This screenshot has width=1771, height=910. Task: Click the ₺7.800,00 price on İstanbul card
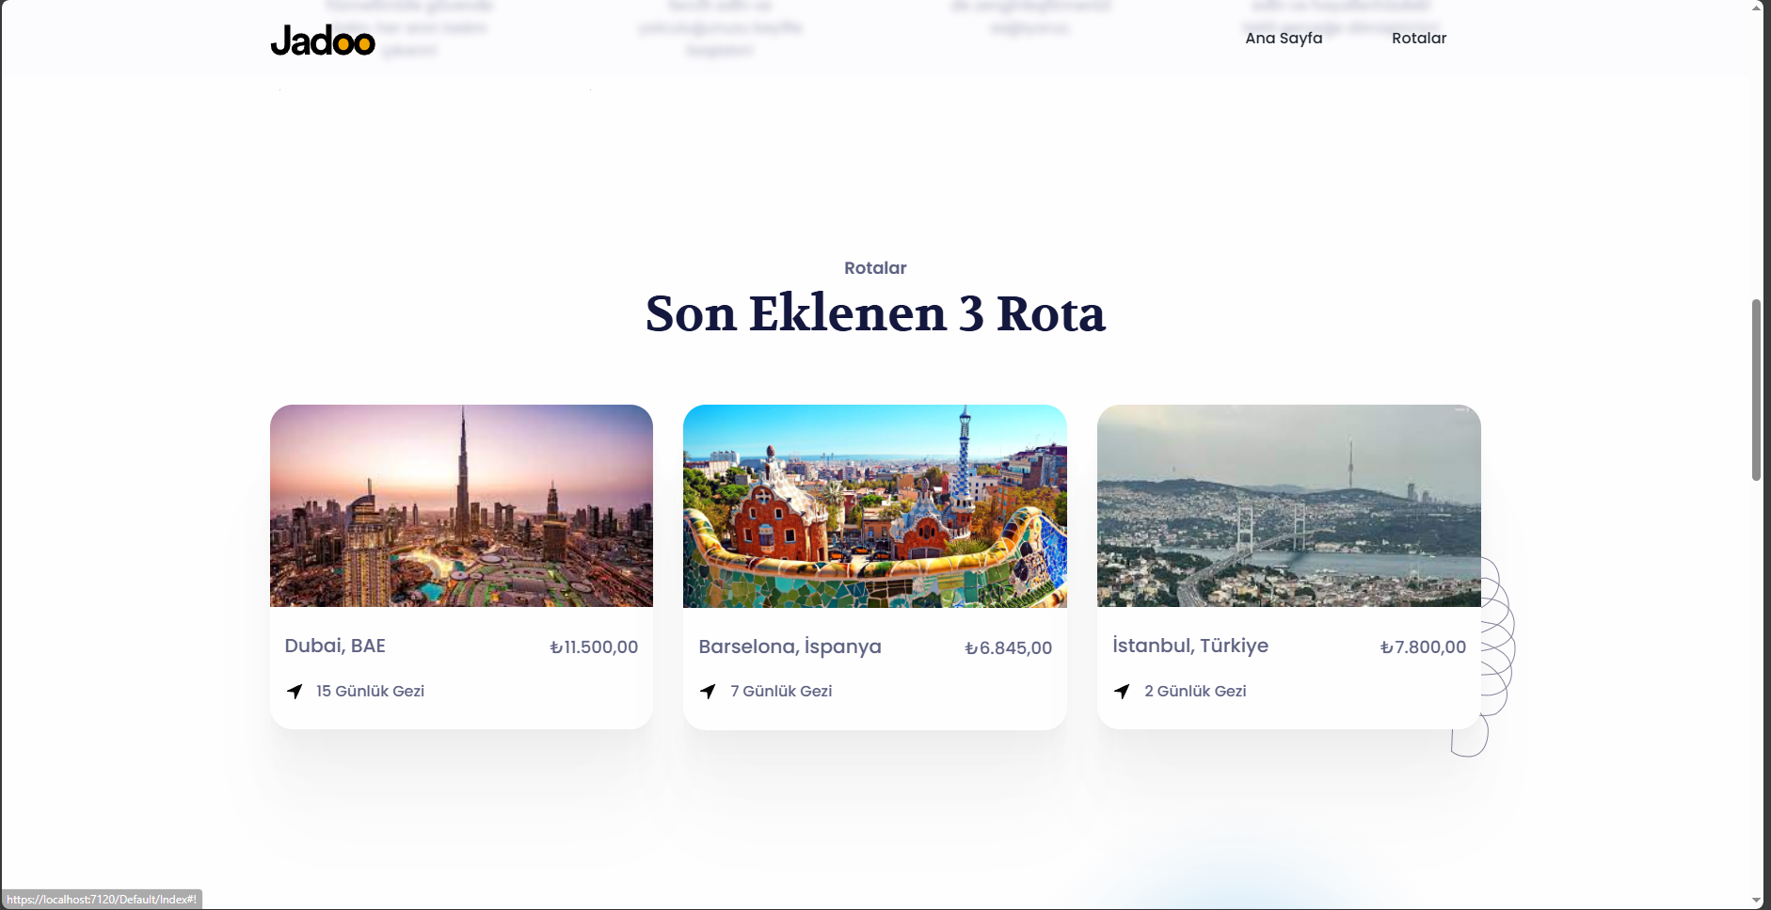(x=1423, y=647)
